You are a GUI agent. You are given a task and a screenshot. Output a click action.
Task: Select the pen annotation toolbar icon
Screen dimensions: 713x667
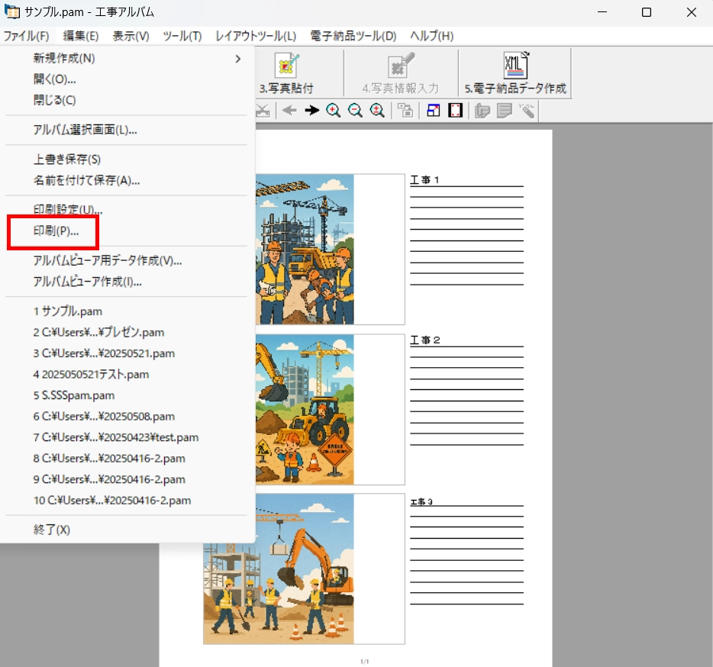tap(527, 111)
